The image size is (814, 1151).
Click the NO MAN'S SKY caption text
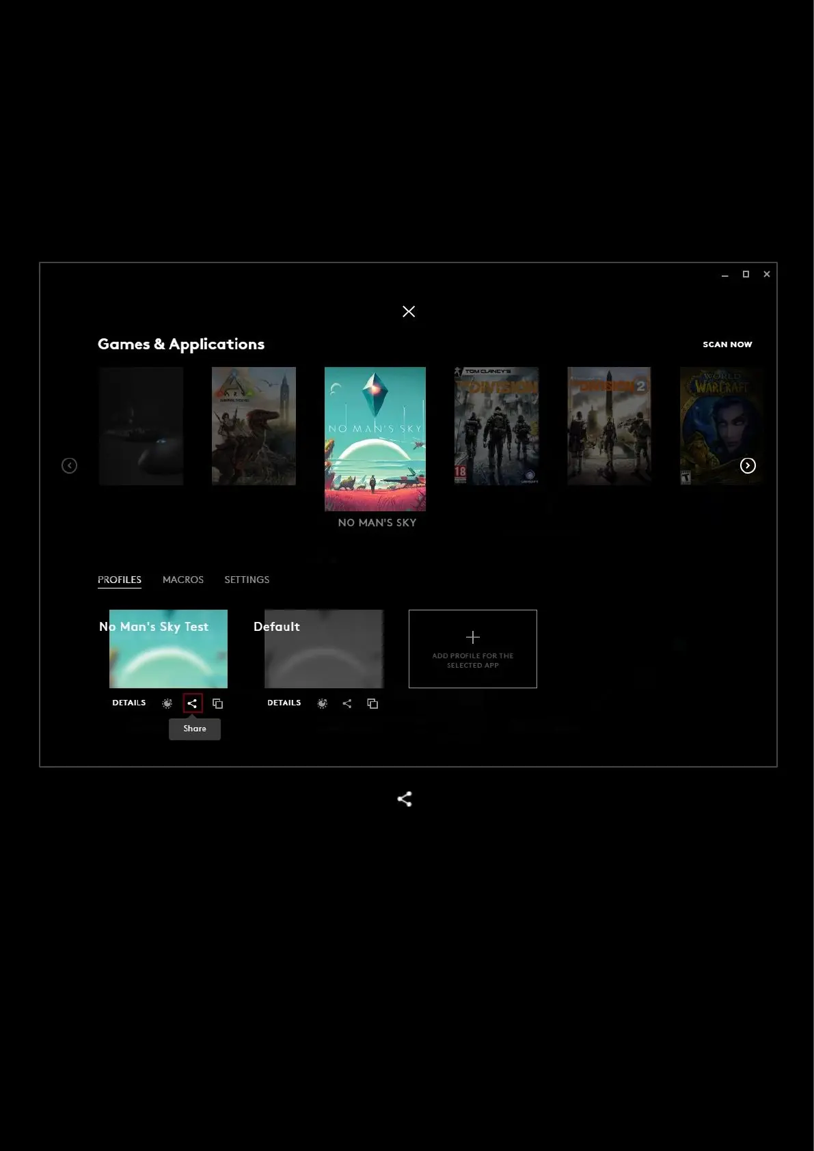coord(377,523)
